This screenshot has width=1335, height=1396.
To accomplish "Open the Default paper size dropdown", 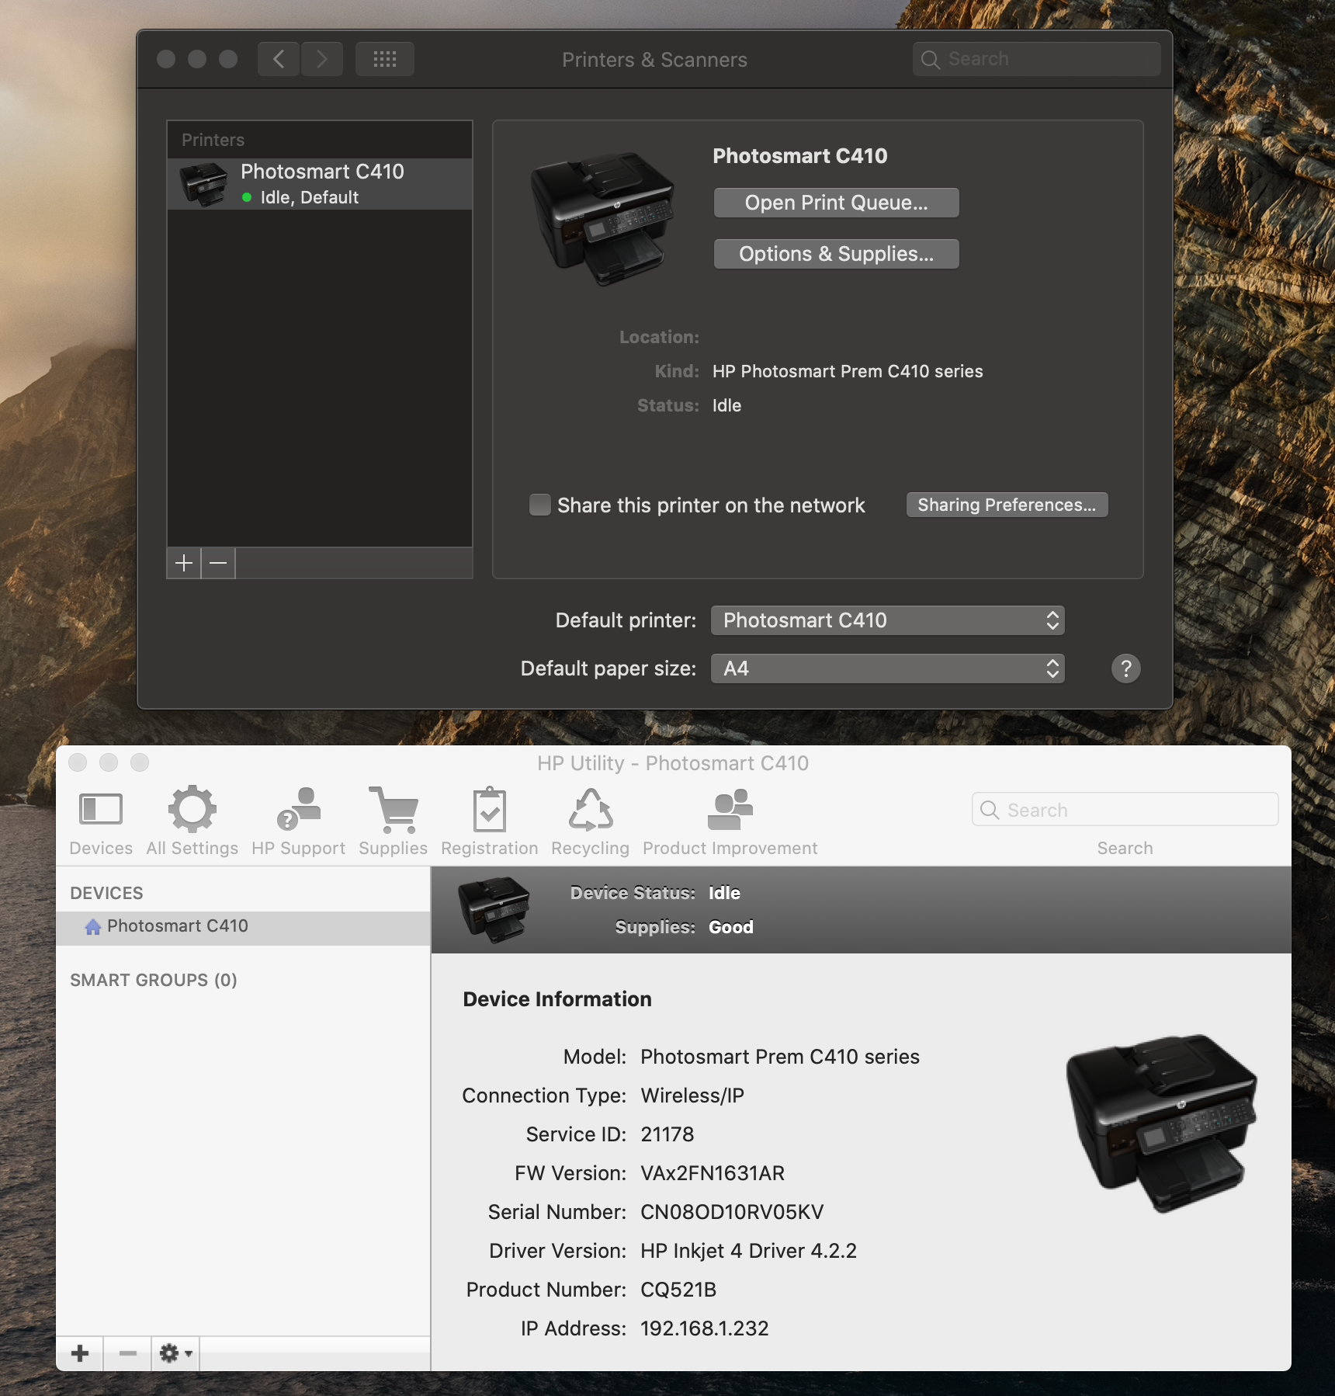I will coord(887,668).
